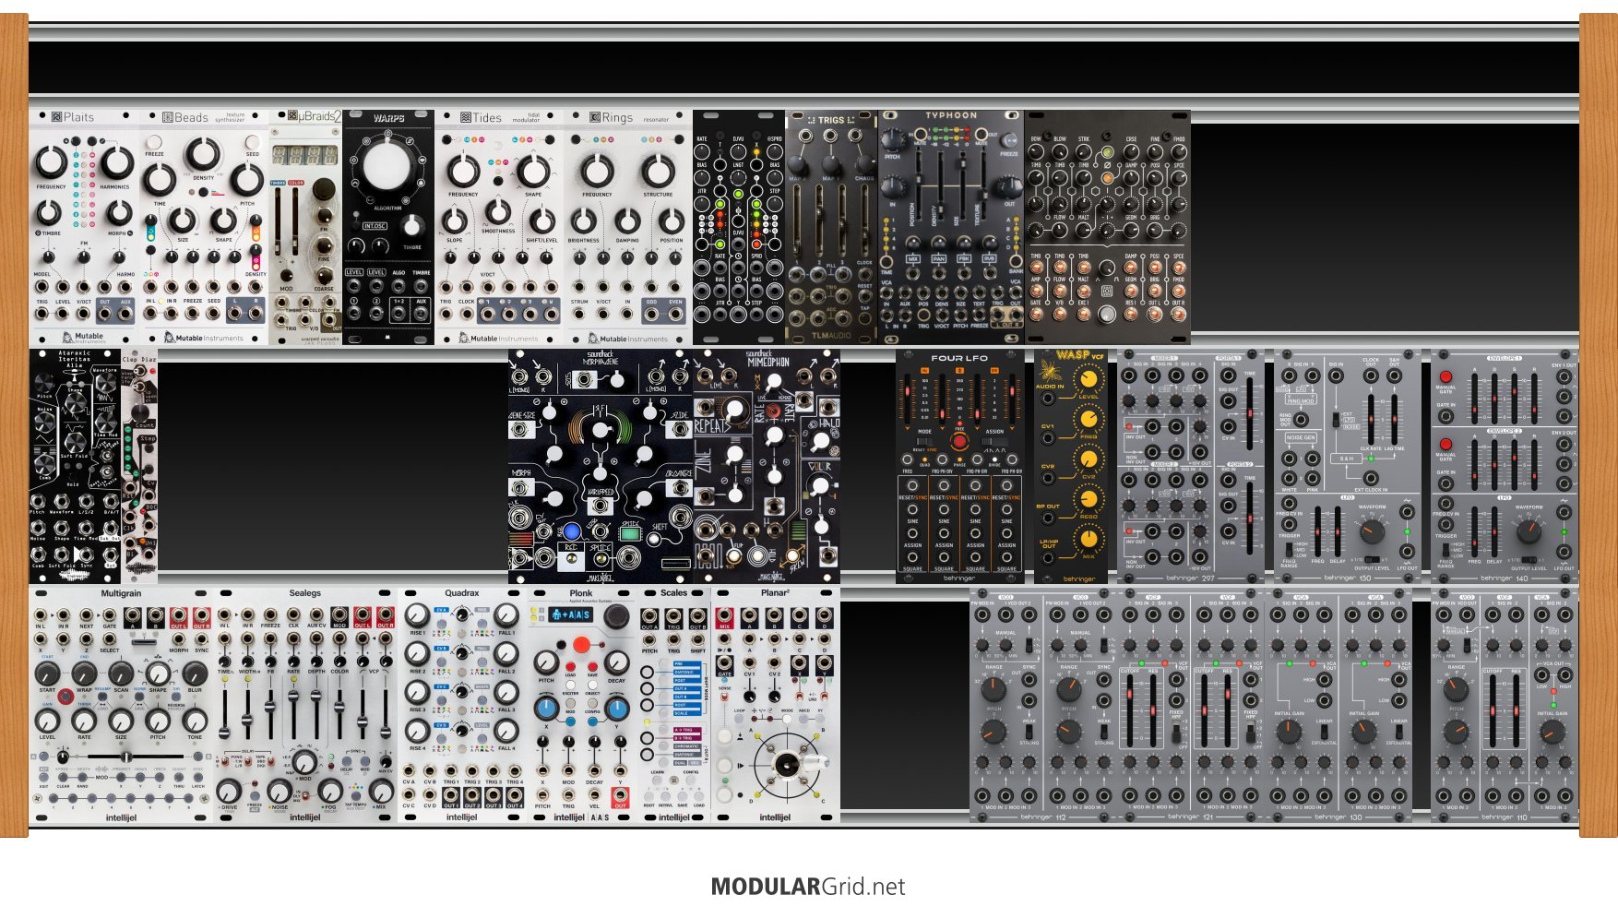Click the Sealegs MIX knob
The image size is (1618, 906).
381,791
